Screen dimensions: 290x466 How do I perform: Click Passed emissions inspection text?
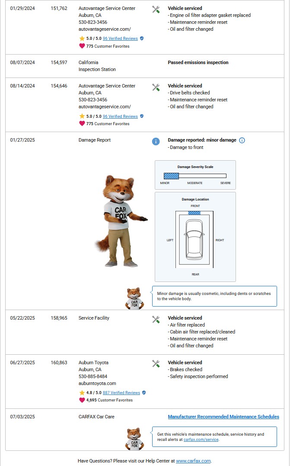(198, 62)
